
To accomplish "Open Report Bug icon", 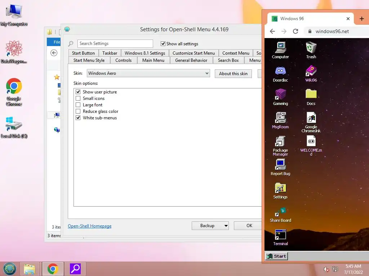I will [280, 167].
